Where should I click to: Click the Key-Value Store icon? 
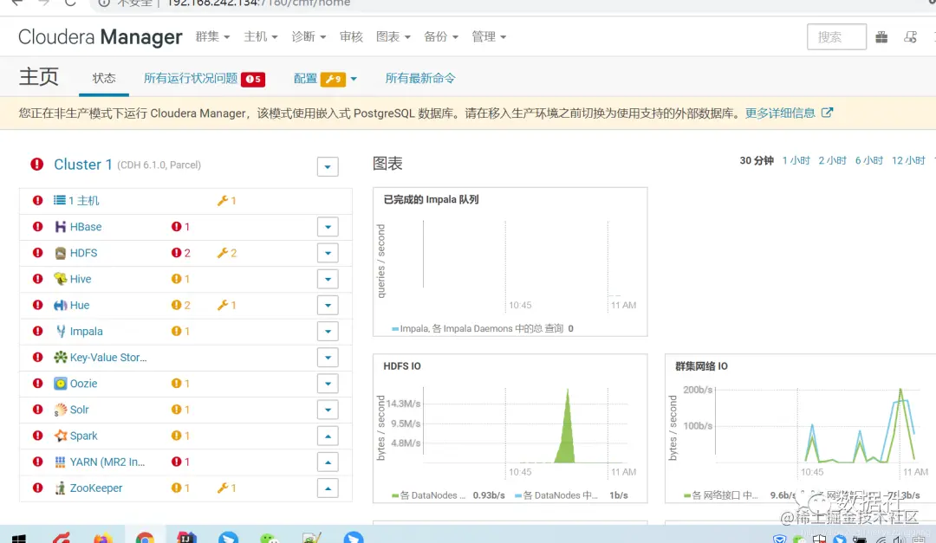coord(61,358)
